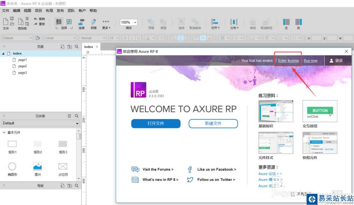354x205 pixels.
Task: Open the widget style manager icon
Action: [x=38, y=38]
